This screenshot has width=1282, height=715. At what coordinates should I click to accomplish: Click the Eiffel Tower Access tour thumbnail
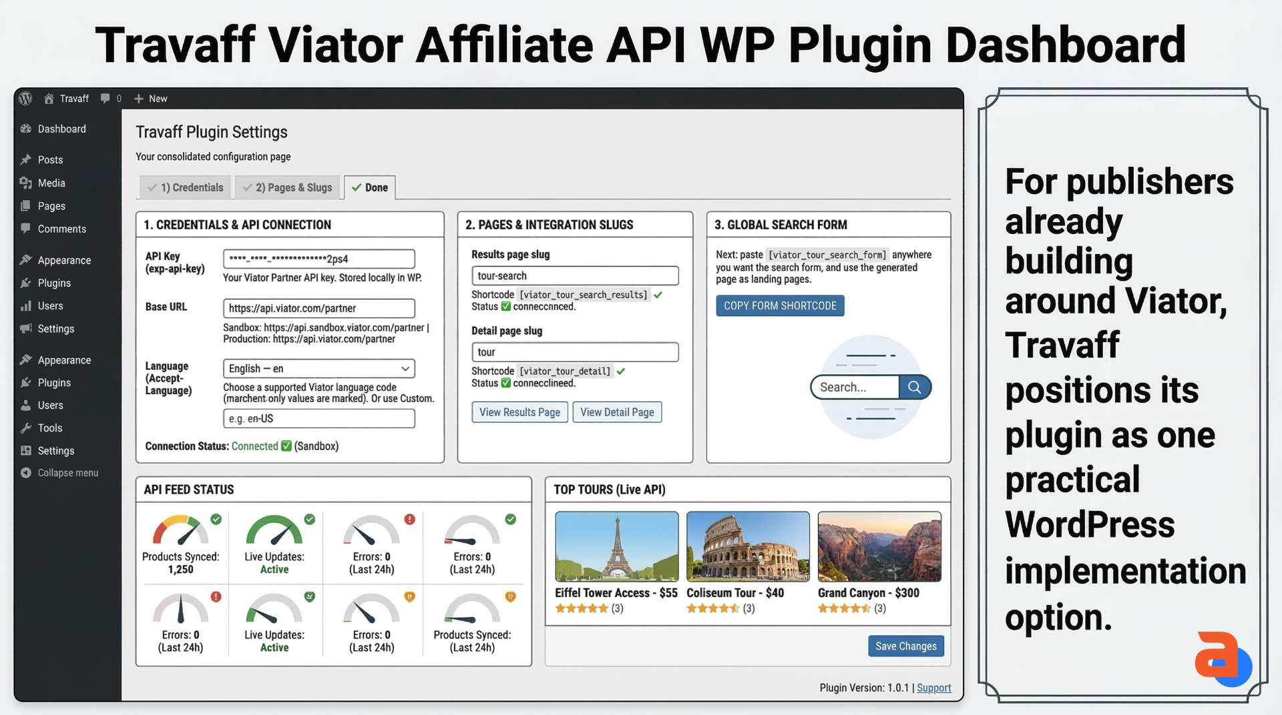click(x=615, y=546)
